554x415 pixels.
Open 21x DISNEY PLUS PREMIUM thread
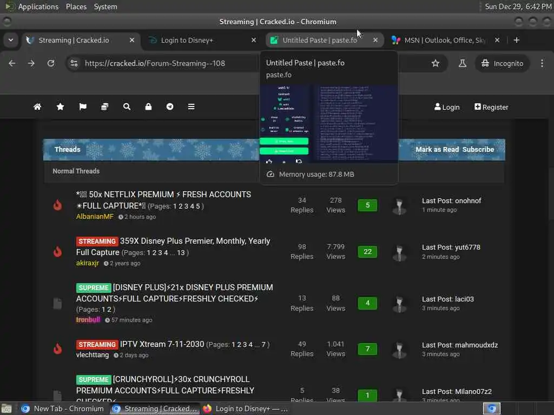tap(175, 293)
